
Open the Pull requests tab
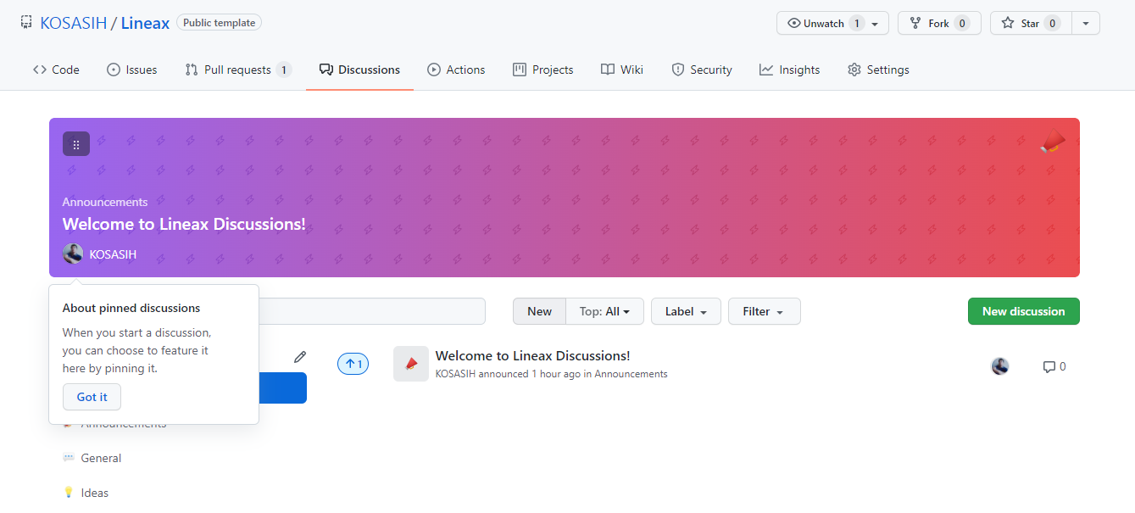(238, 70)
